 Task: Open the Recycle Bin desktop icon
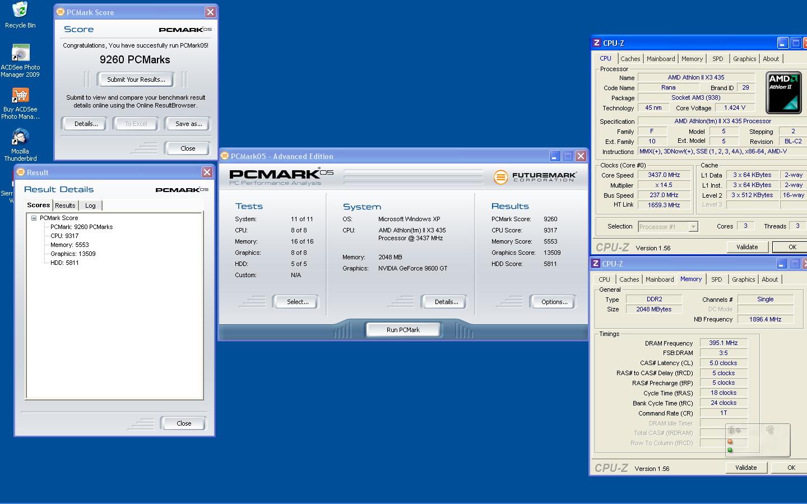click(20, 15)
